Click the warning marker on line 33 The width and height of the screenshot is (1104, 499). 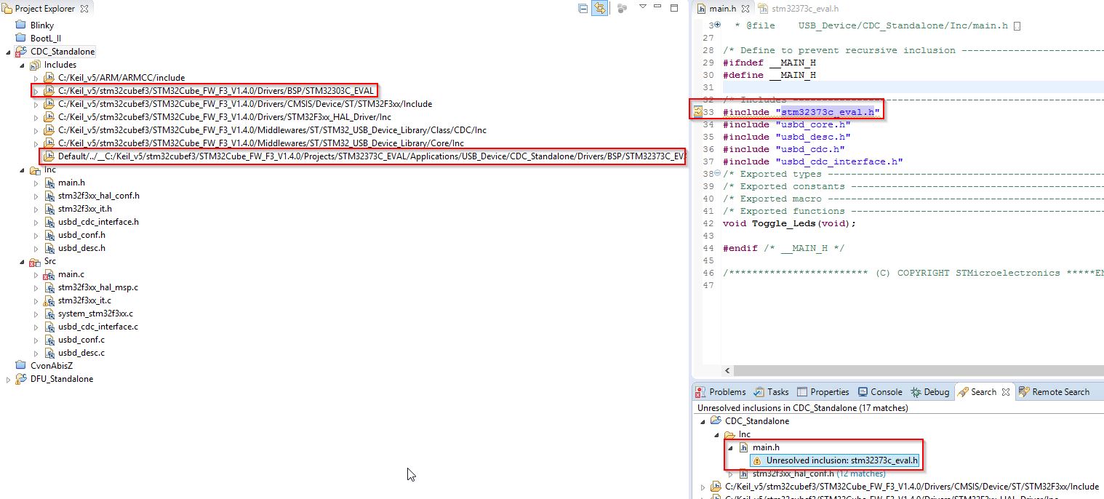tap(697, 112)
